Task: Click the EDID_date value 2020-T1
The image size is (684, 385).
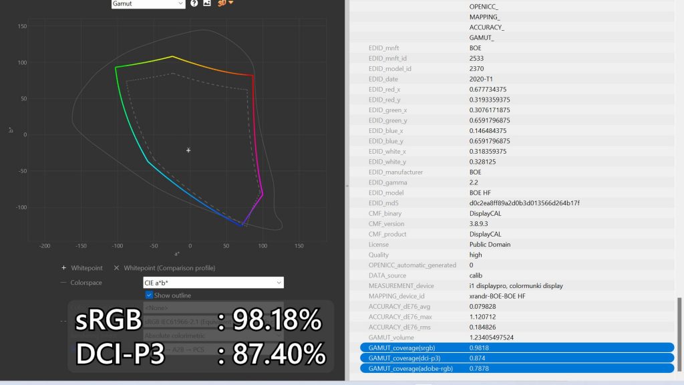Action: [x=481, y=79]
